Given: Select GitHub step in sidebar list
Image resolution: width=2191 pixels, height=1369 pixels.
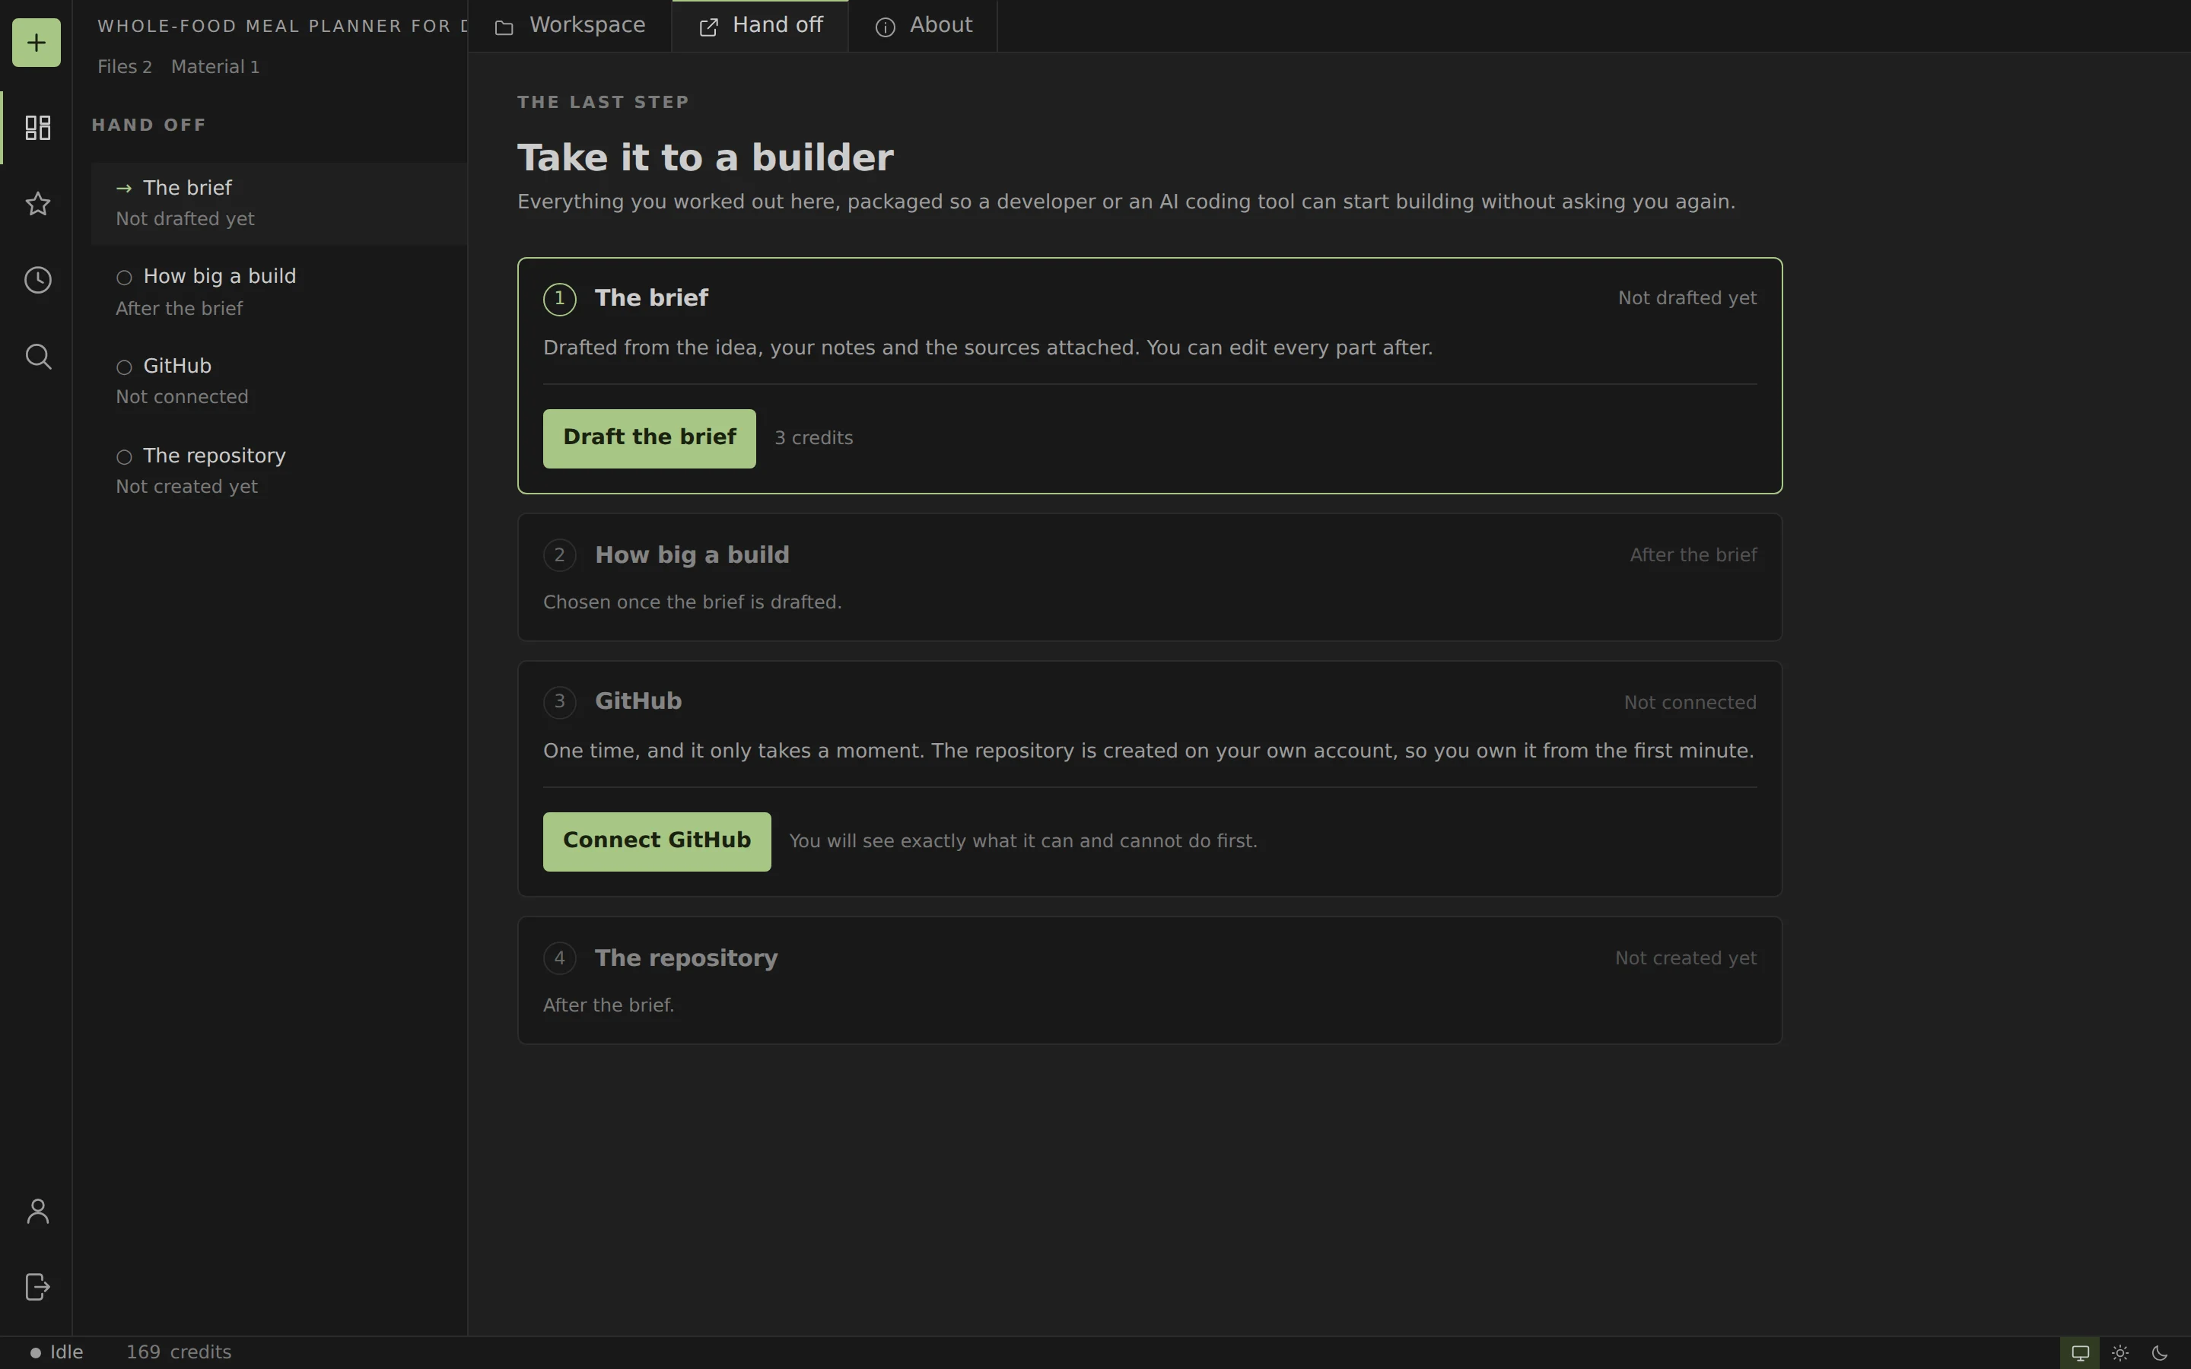Looking at the screenshot, I should click(279, 381).
